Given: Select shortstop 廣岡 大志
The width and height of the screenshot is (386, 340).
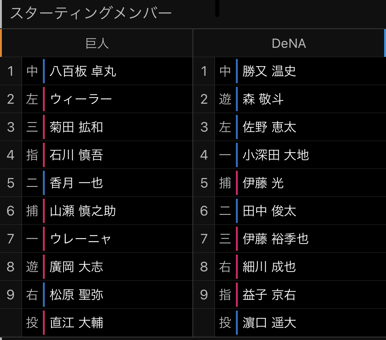Looking at the screenshot, I should click(x=76, y=267).
